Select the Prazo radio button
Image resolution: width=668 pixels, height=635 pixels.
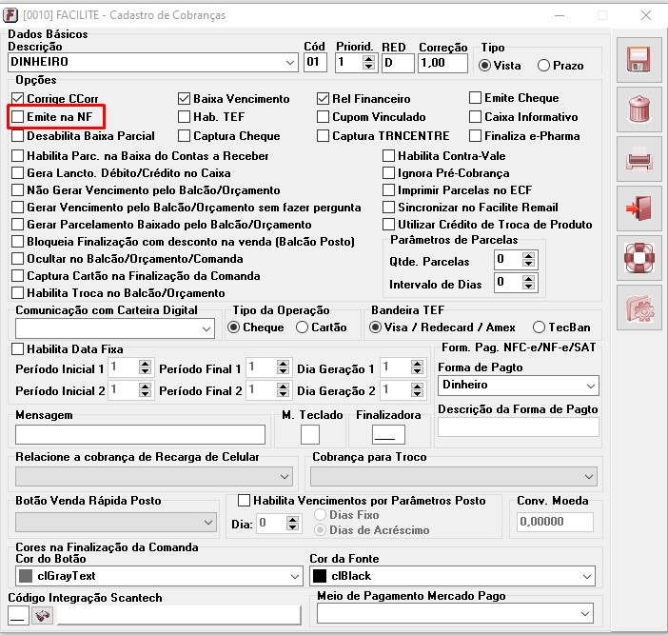(x=543, y=66)
